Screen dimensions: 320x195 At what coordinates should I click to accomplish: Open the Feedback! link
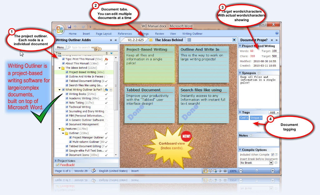(x=67, y=165)
